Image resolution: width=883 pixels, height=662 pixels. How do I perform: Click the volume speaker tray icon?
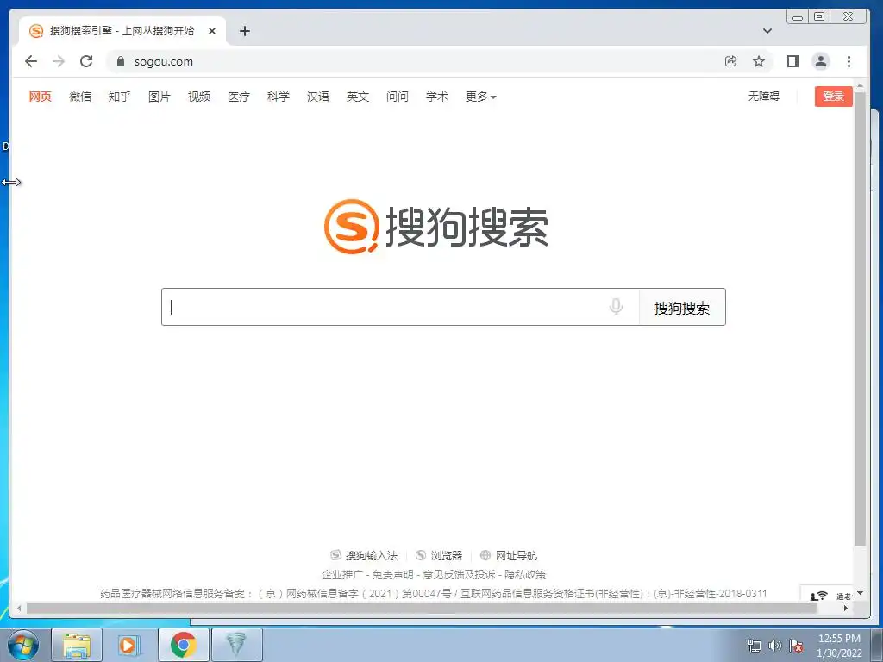pyautogui.click(x=775, y=646)
